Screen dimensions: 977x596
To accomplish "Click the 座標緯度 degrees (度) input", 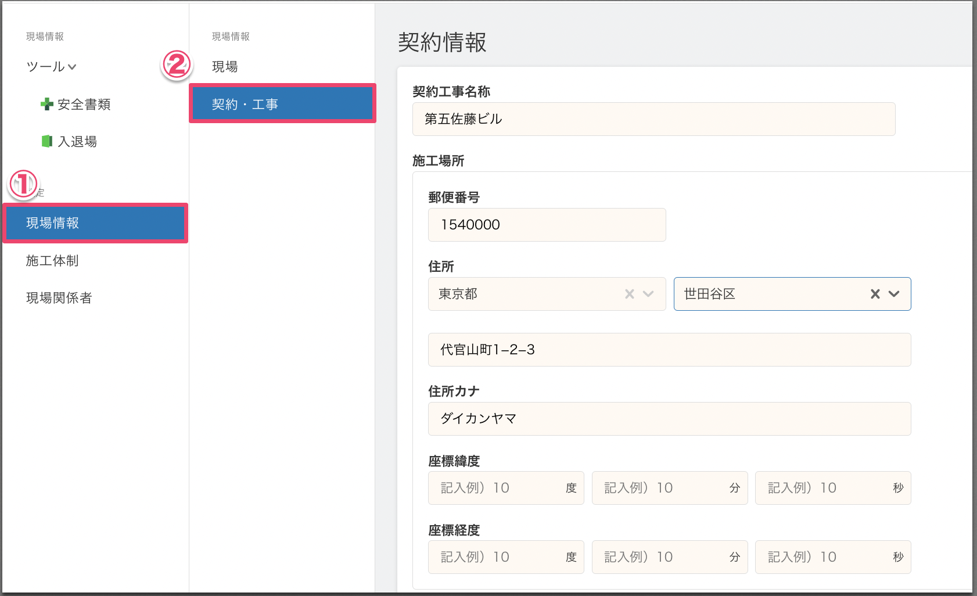I will tap(500, 488).
